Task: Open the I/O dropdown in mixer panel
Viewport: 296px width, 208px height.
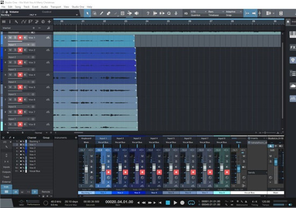Action: click(x=6, y=142)
